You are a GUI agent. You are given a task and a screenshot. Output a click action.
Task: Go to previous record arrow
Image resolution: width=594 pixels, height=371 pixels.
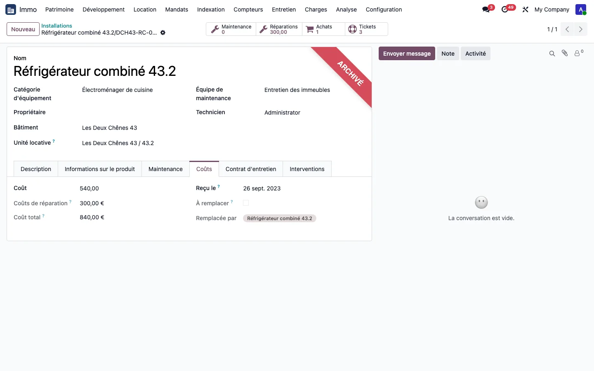click(x=567, y=29)
